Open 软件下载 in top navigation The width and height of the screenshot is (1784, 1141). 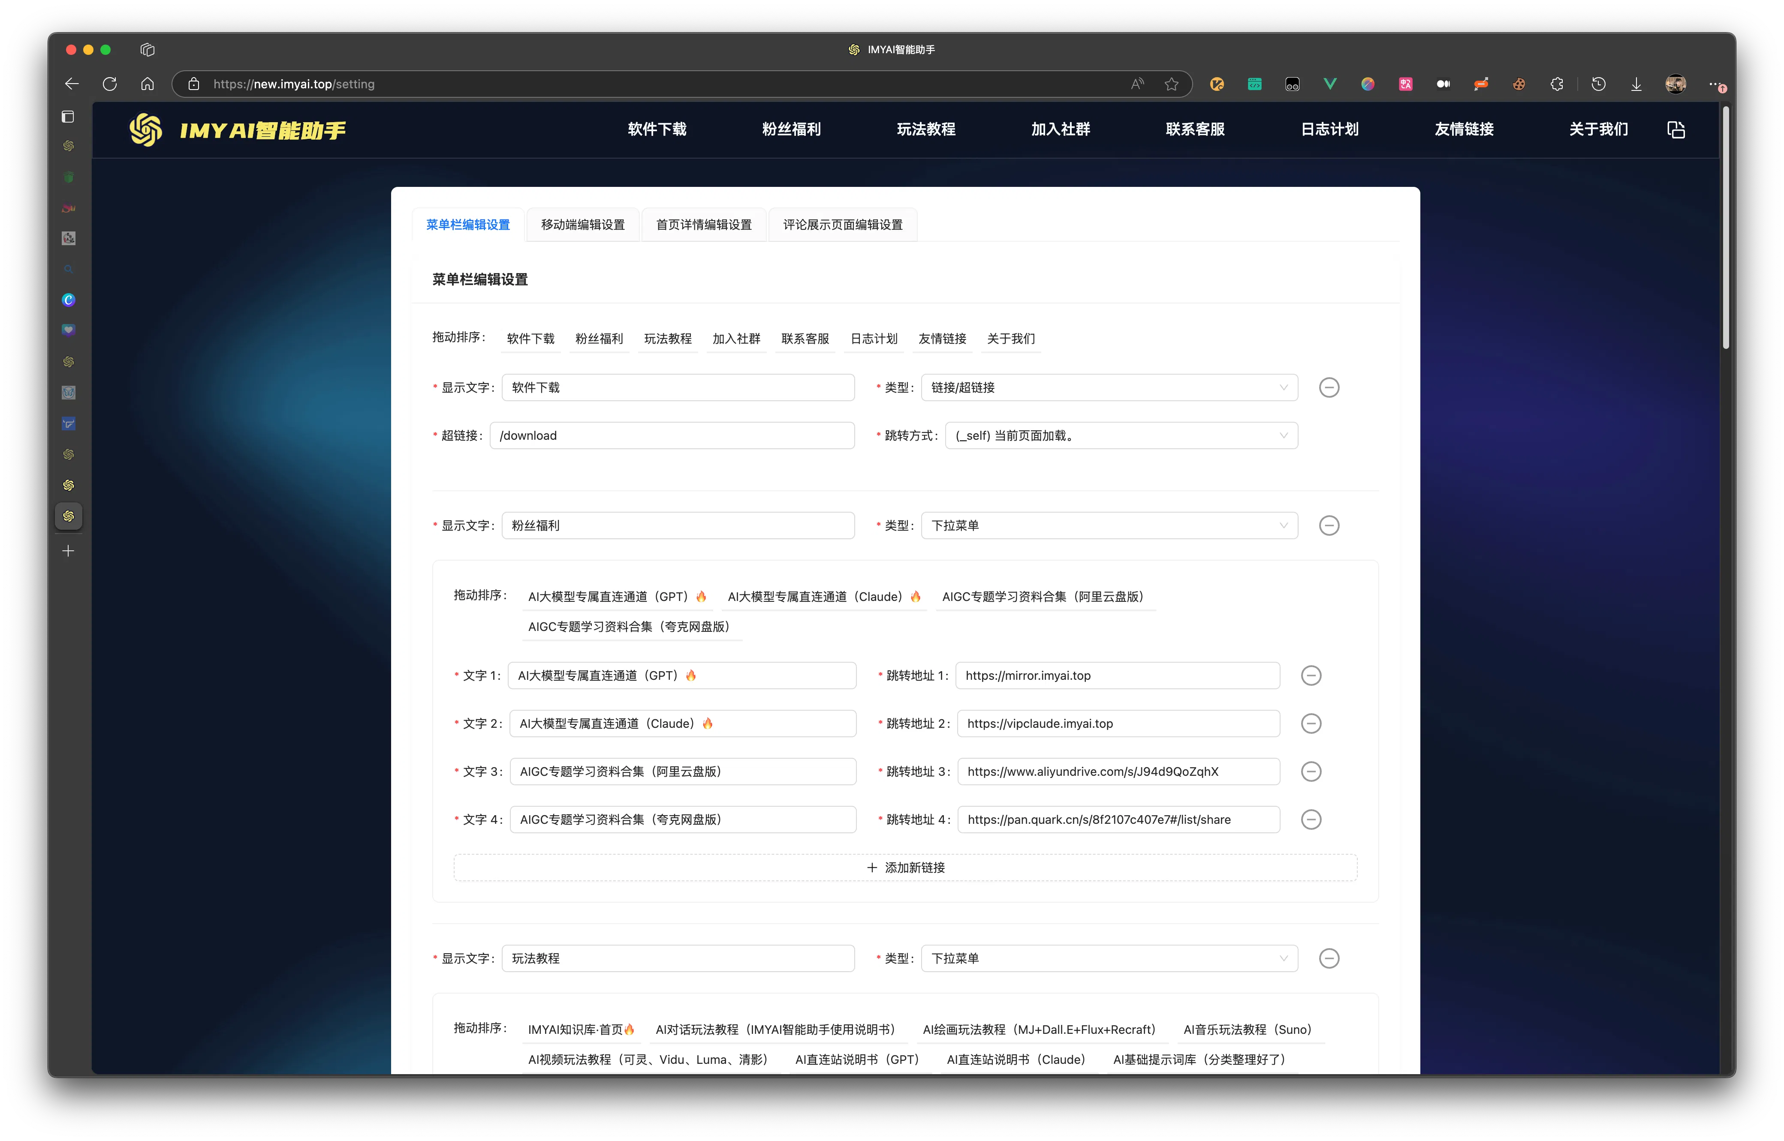point(657,129)
